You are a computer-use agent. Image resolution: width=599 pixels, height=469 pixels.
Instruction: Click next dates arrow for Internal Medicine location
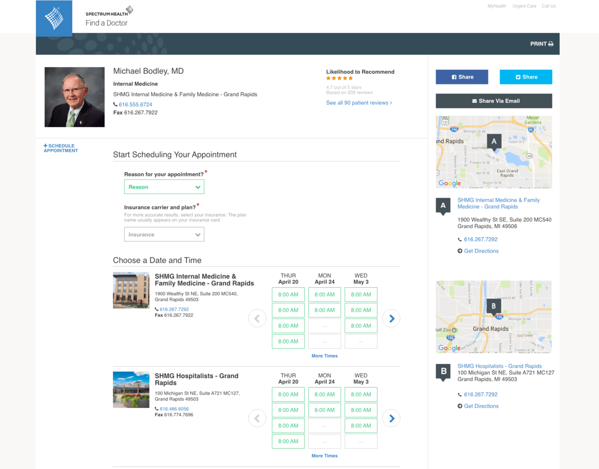pos(392,319)
